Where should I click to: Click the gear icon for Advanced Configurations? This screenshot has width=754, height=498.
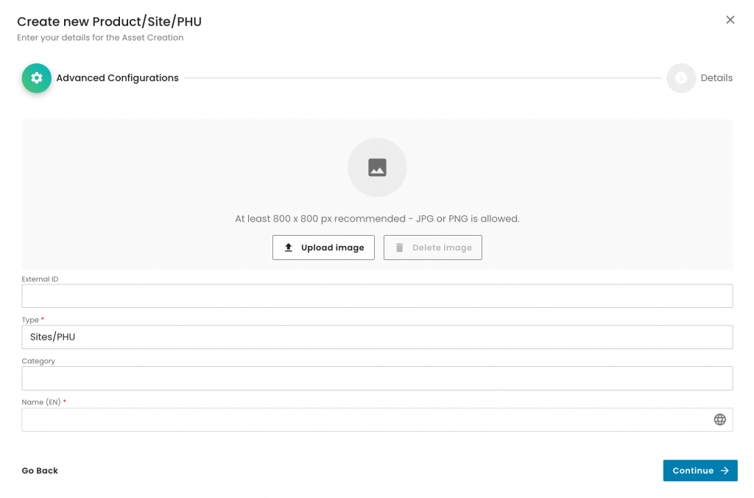36,78
